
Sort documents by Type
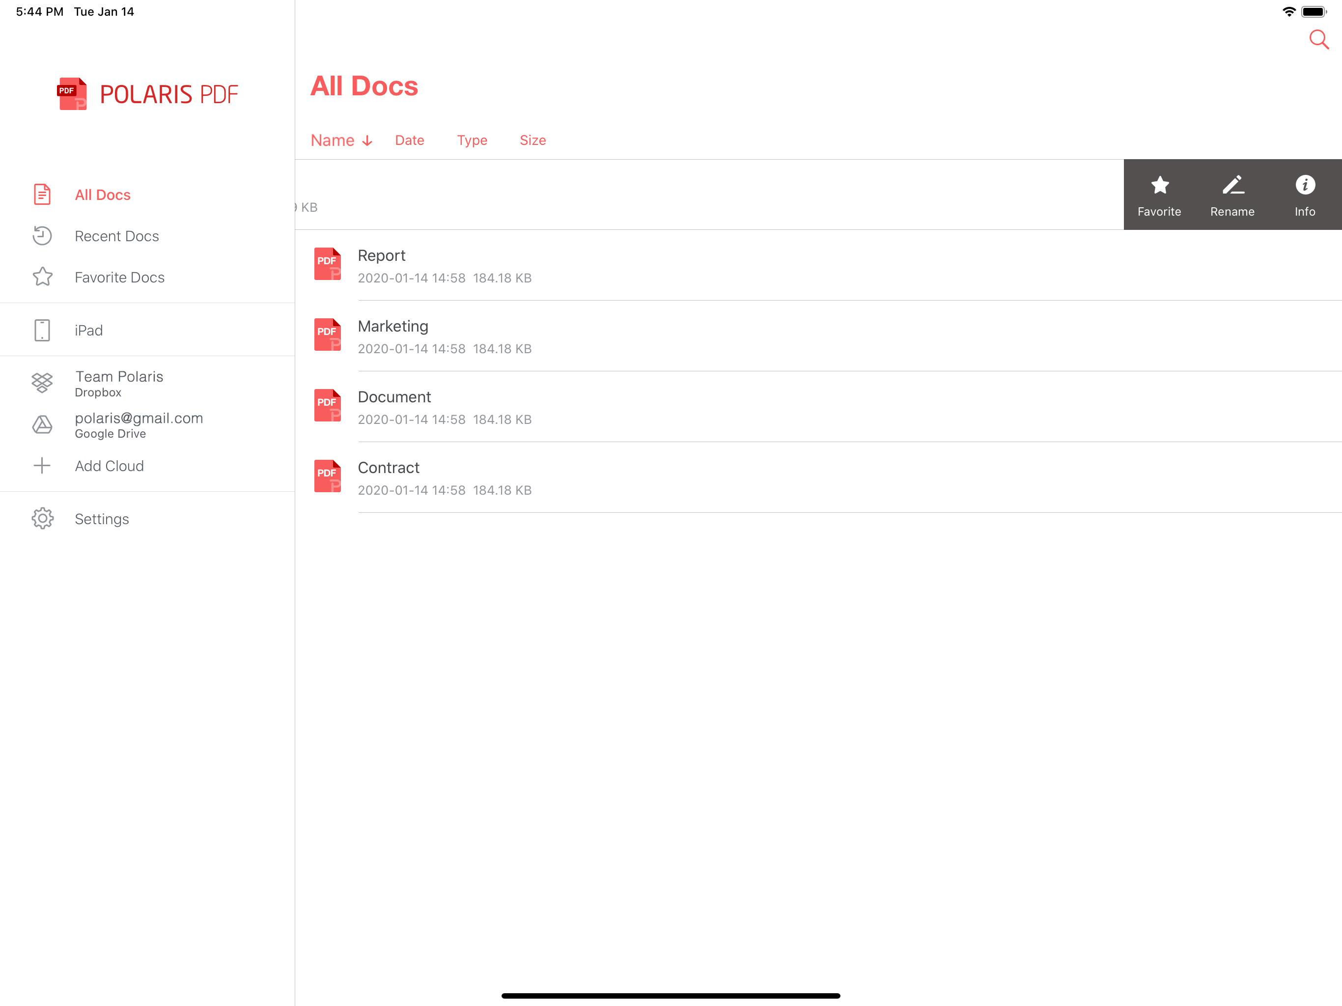coord(472,140)
